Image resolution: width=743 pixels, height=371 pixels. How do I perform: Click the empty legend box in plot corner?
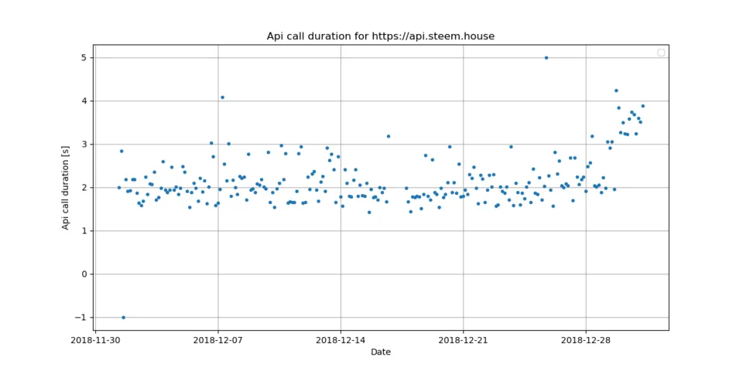661,53
